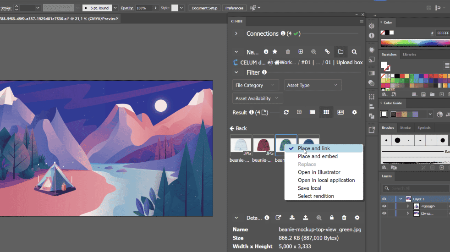Open the Asset Type dropdown
This screenshot has width=450, height=252.
(x=313, y=85)
